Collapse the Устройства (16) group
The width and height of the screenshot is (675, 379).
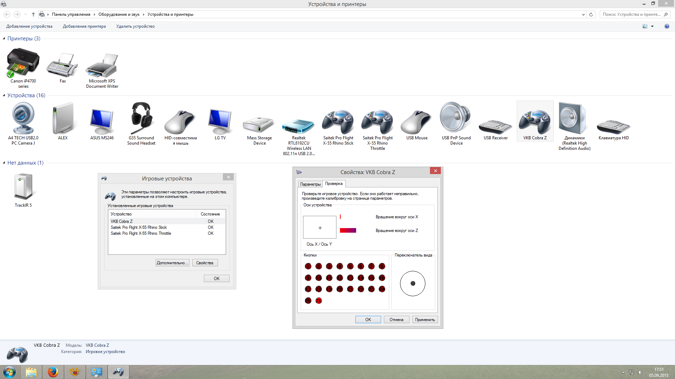[4, 95]
